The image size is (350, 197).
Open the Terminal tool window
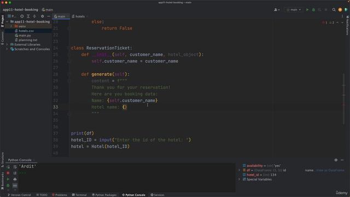(x=79, y=195)
